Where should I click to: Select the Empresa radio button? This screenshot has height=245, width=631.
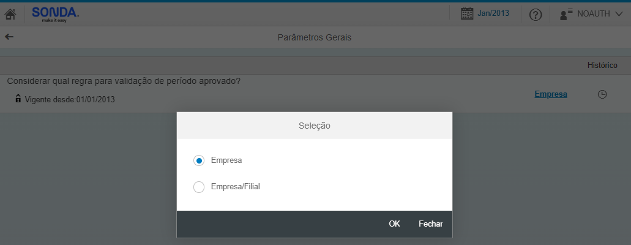click(x=199, y=160)
